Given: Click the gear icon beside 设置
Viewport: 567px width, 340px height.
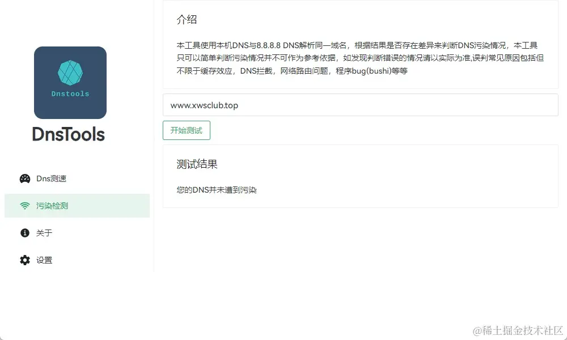Looking at the screenshot, I should (25, 260).
